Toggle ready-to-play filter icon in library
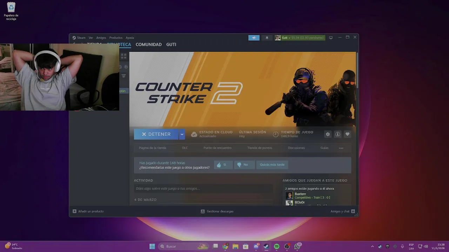This screenshot has height=252, width=449. coord(126,67)
